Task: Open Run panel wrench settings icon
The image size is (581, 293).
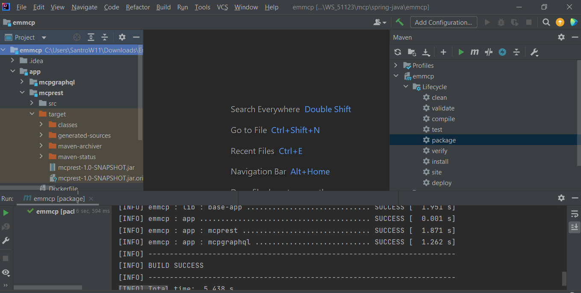Action: [x=6, y=241]
